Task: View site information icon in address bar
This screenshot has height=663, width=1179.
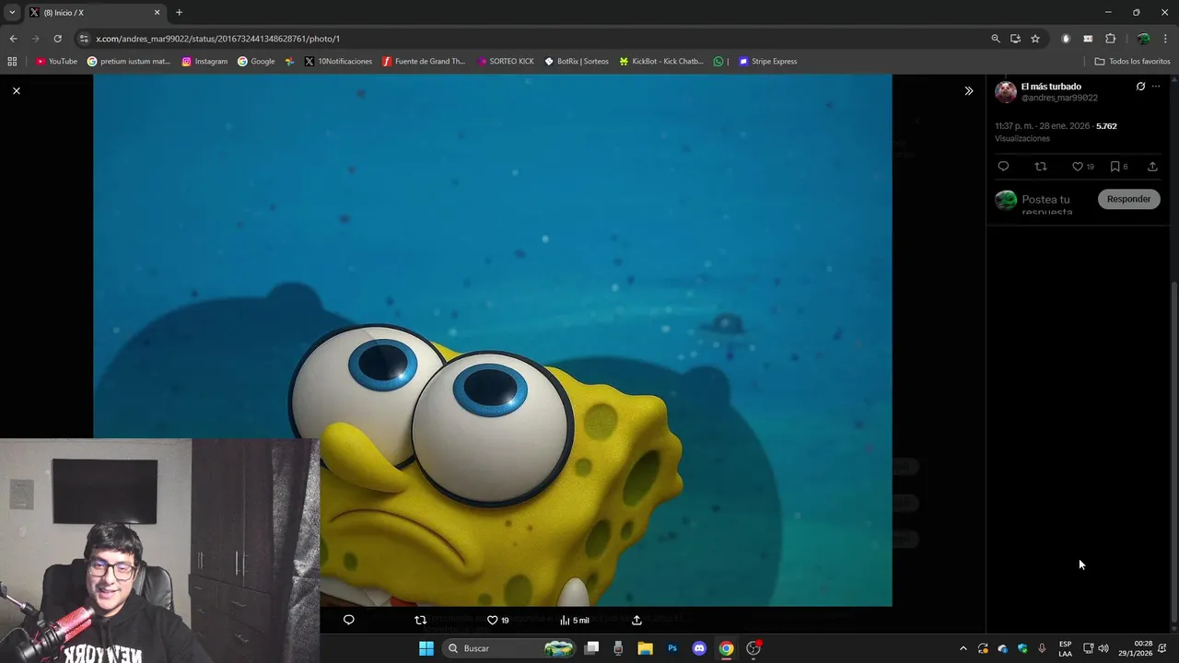Action: coord(85,39)
